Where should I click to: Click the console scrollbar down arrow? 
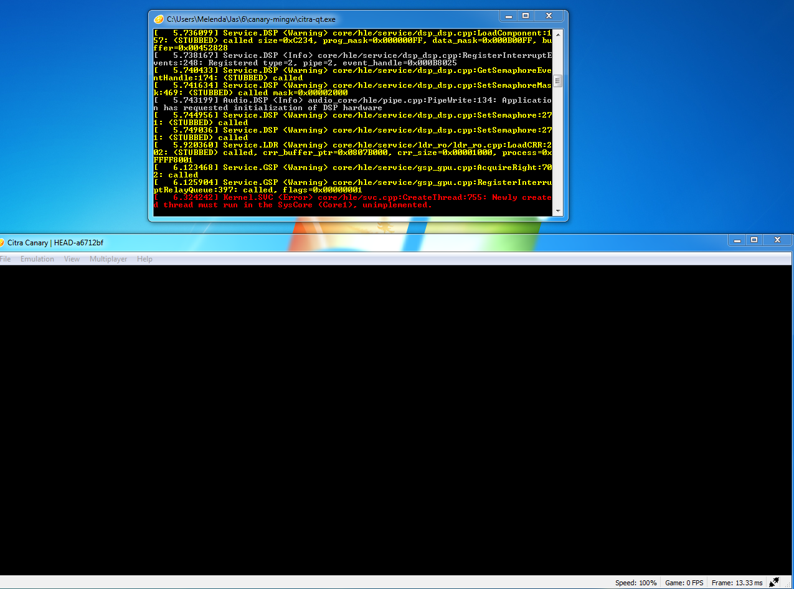(x=558, y=211)
